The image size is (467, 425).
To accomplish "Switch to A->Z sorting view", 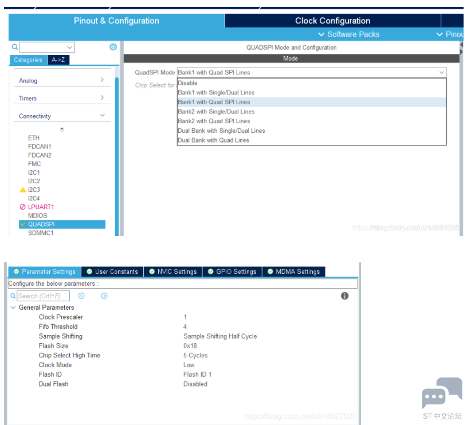I will 58,60.
